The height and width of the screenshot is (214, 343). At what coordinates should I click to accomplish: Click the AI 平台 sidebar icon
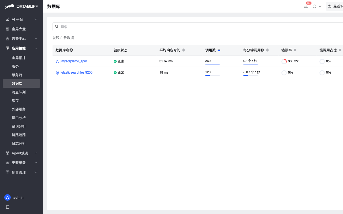[8, 19]
